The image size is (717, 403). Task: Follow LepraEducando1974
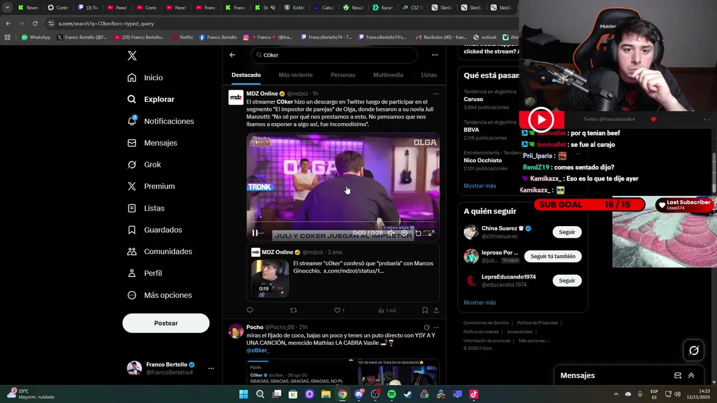(x=567, y=280)
